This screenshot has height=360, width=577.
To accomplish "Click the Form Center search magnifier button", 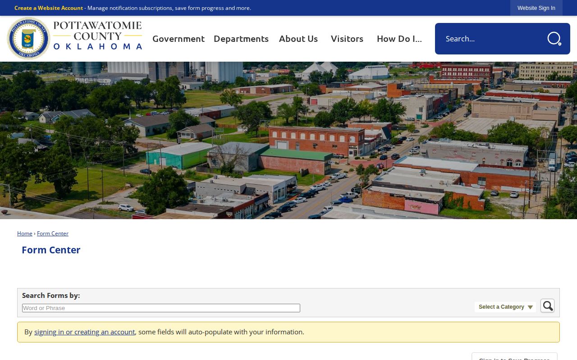I will click(547, 306).
